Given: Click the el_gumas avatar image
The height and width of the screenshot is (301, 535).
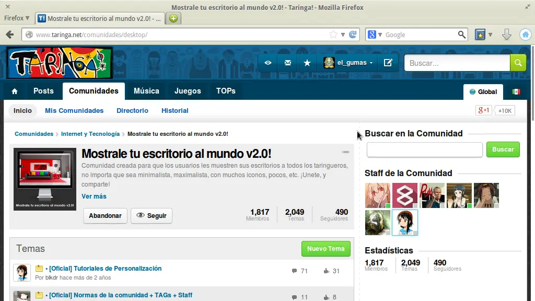Looking at the screenshot, I should coord(329,63).
